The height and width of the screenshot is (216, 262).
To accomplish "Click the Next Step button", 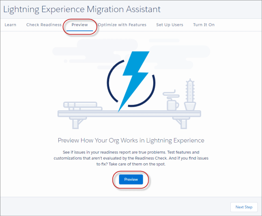I will [x=244, y=207].
